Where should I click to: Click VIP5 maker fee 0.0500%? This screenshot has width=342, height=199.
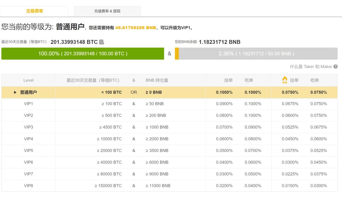224,151
